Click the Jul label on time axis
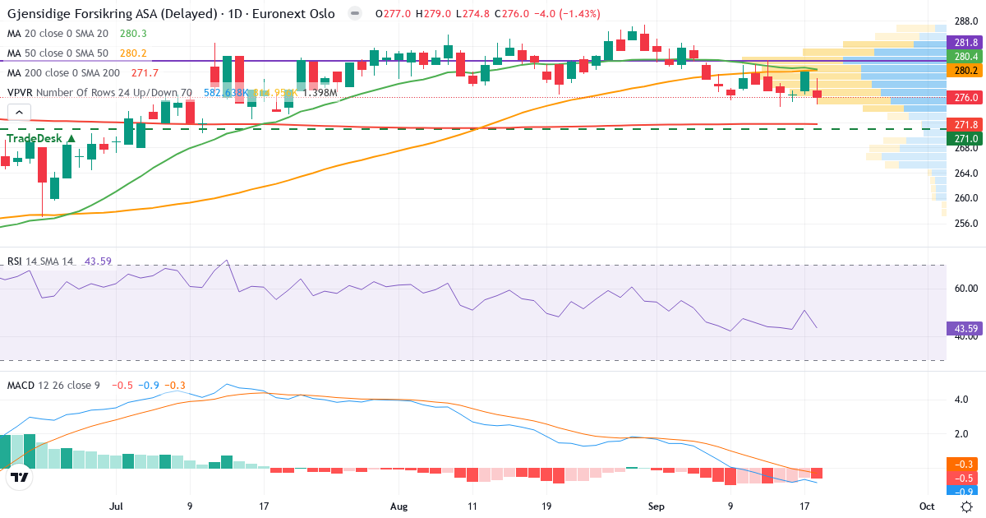986x518 pixels. pos(117,507)
